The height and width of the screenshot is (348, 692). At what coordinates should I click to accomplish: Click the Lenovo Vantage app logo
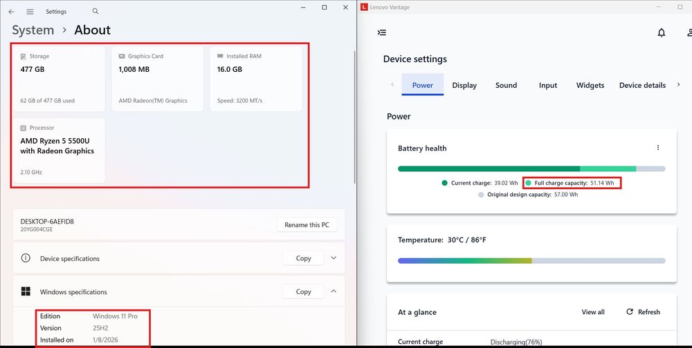coord(364,7)
